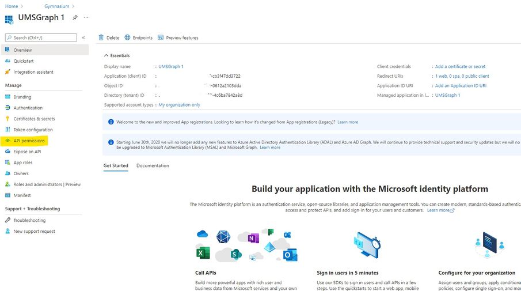Click the pin icon next to UMSGraph 1
This screenshot has width=521, height=291.
75,18
